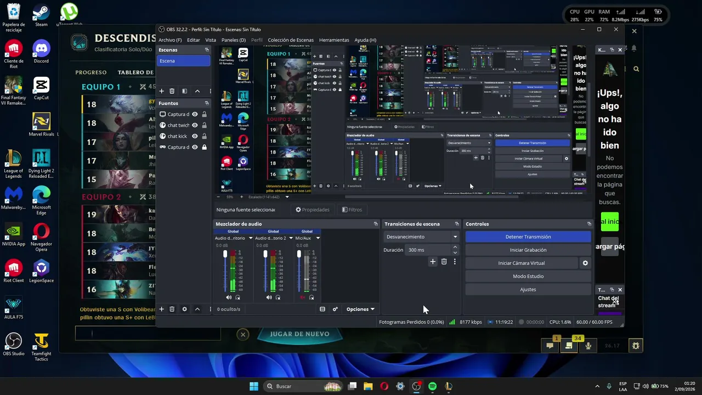Toggle the lock on the chat kick source
This screenshot has width=702, height=395.
[205, 136]
